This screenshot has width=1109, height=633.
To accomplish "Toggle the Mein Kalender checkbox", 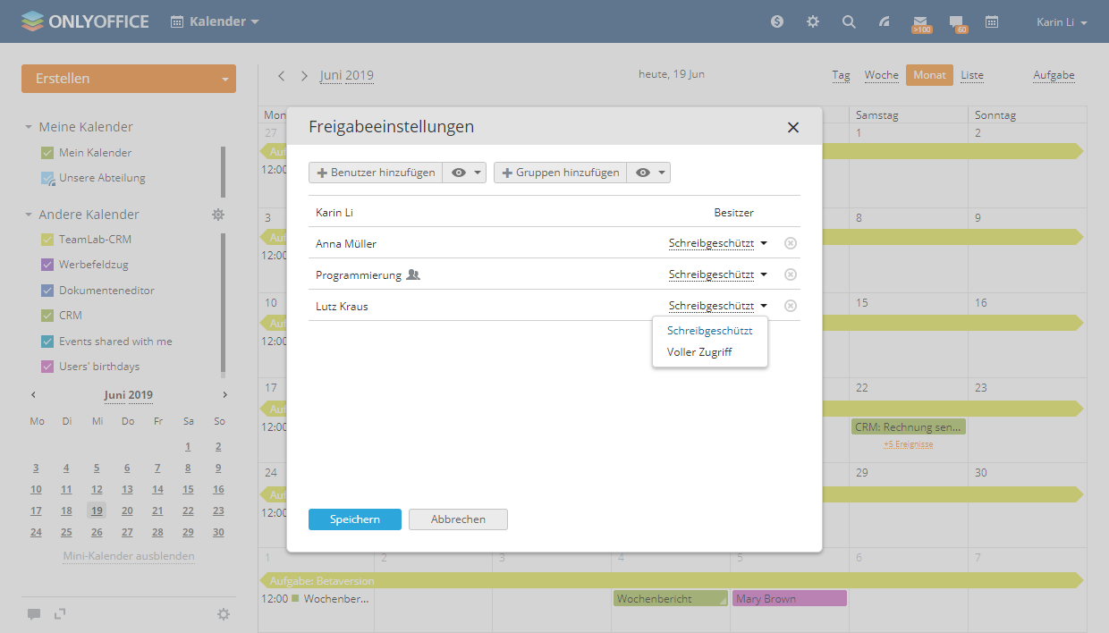I will [x=47, y=153].
